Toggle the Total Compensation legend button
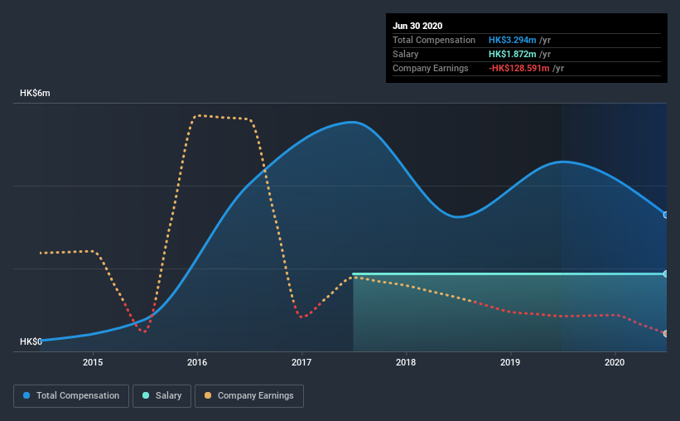The image size is (680, 421). click(71, 396)
